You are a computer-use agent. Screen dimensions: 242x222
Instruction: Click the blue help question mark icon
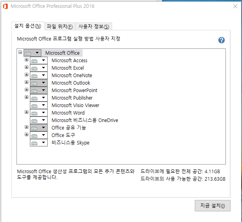tap(221, 40)
